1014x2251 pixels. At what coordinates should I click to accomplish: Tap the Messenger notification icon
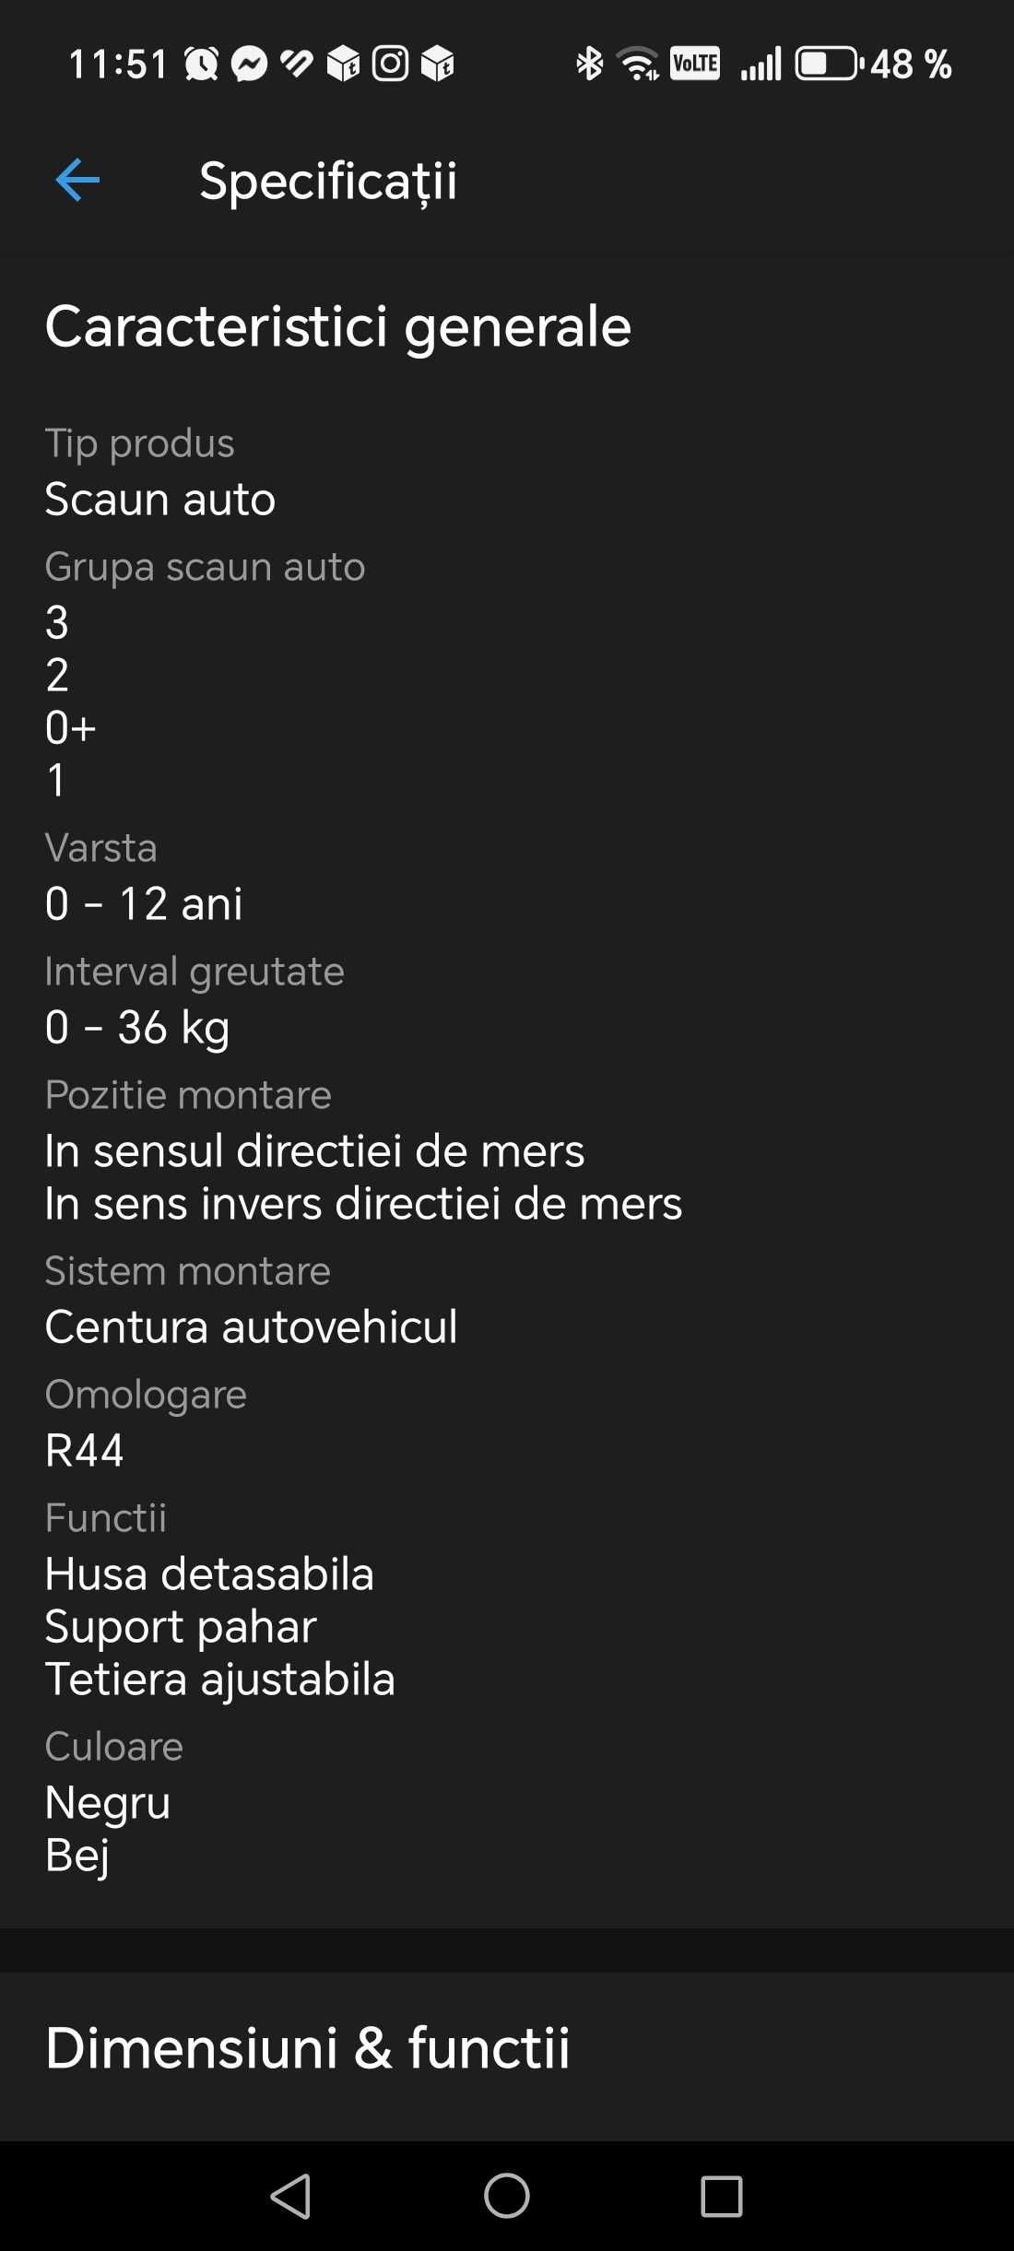tap(249, 64)
